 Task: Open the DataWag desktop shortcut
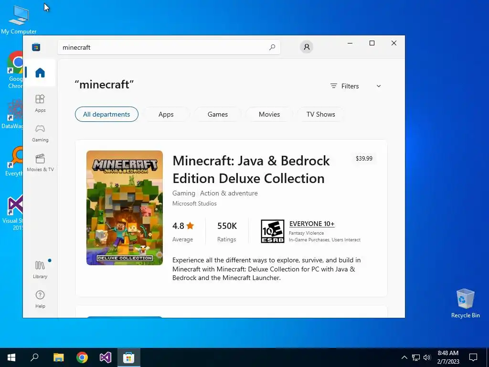[12, 114]
